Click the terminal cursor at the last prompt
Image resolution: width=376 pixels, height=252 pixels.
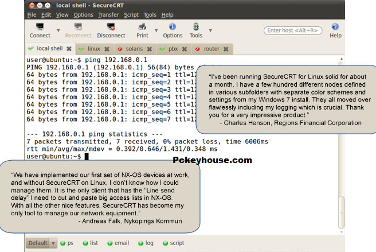pos(87,156)
